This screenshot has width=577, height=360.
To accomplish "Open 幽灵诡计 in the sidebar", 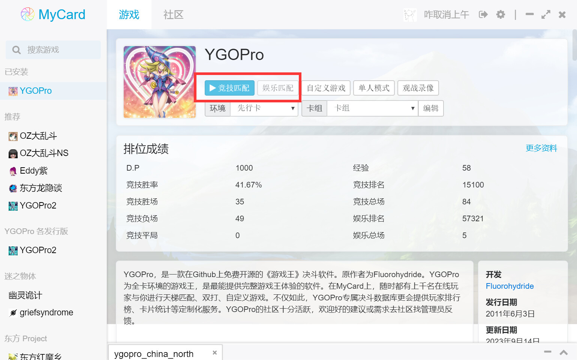I will tap(25, 295).
